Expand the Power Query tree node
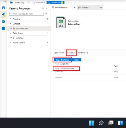Viewport: 126px width, 128px height. (10, 42)
